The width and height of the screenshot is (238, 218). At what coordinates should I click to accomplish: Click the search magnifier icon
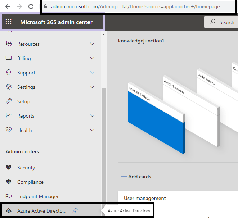[212, 22]
